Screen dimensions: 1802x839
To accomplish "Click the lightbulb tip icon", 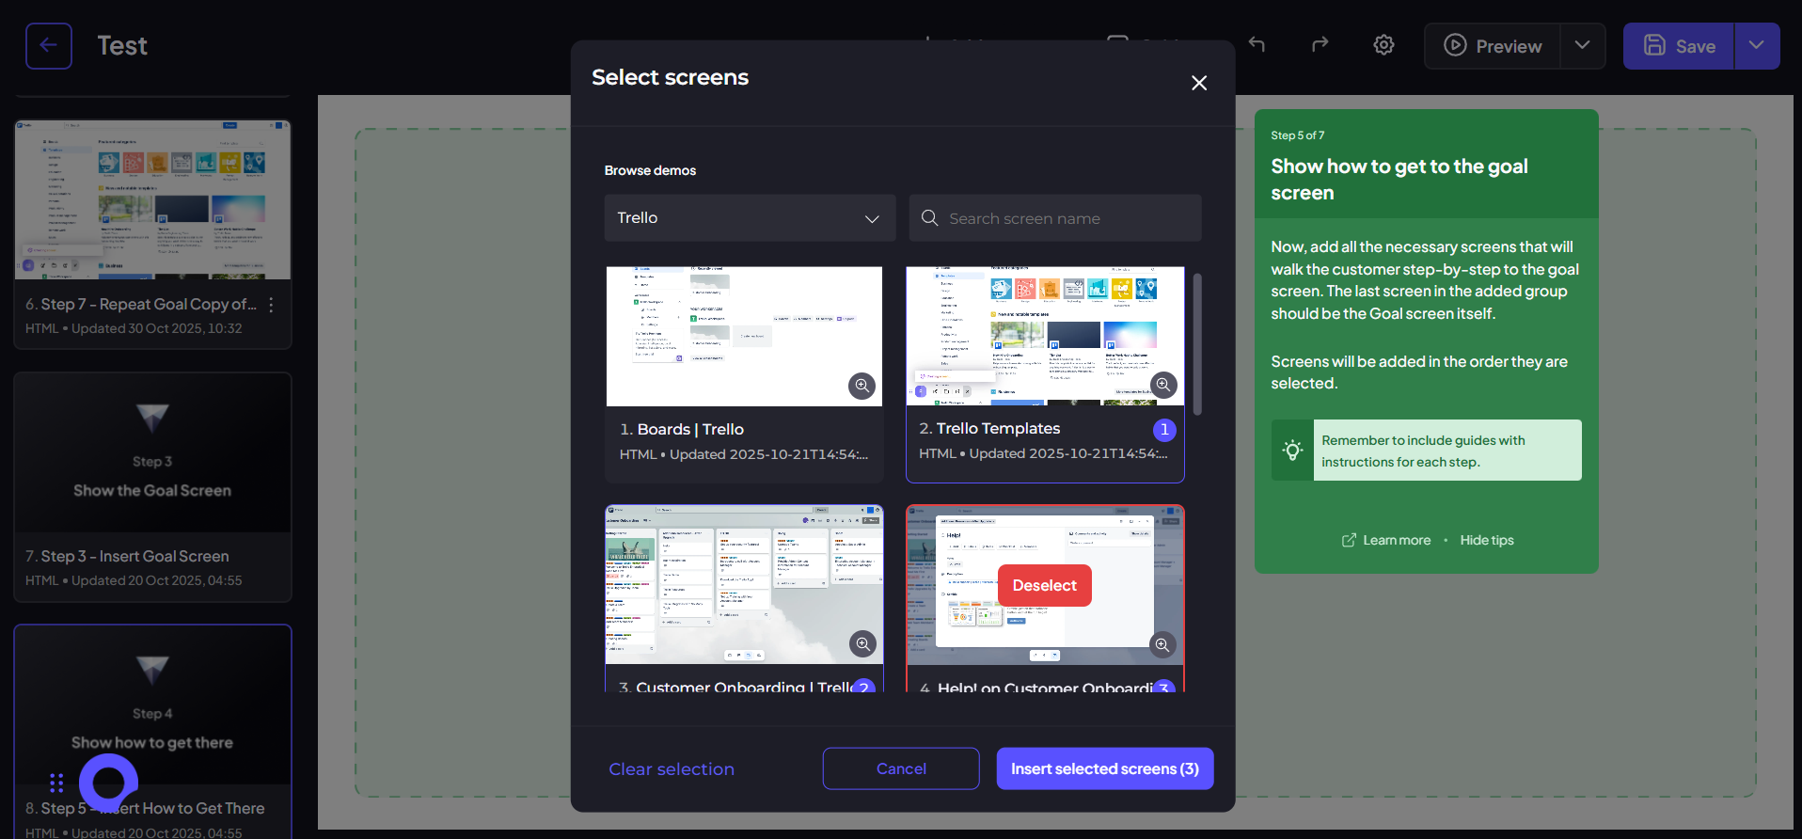I will (x=1293, y=451).
